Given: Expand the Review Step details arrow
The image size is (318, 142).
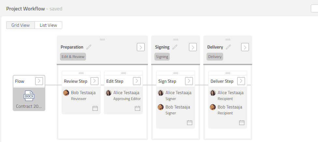Looking at the screenshot, I should coord(94,81).
